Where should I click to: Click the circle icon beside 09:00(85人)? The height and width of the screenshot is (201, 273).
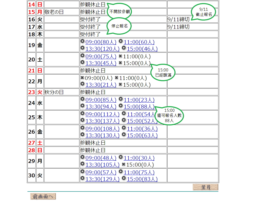click(x=82, y=99)
